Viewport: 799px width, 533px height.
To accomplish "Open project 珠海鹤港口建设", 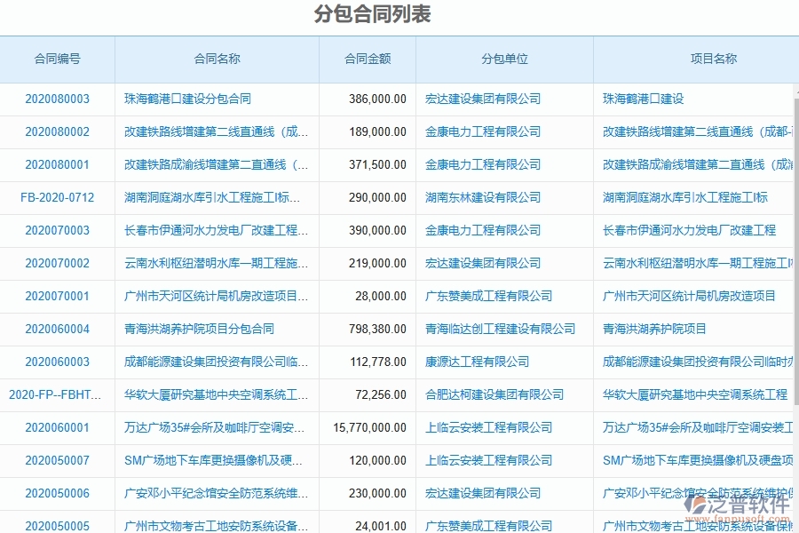I will click(644, 99).
